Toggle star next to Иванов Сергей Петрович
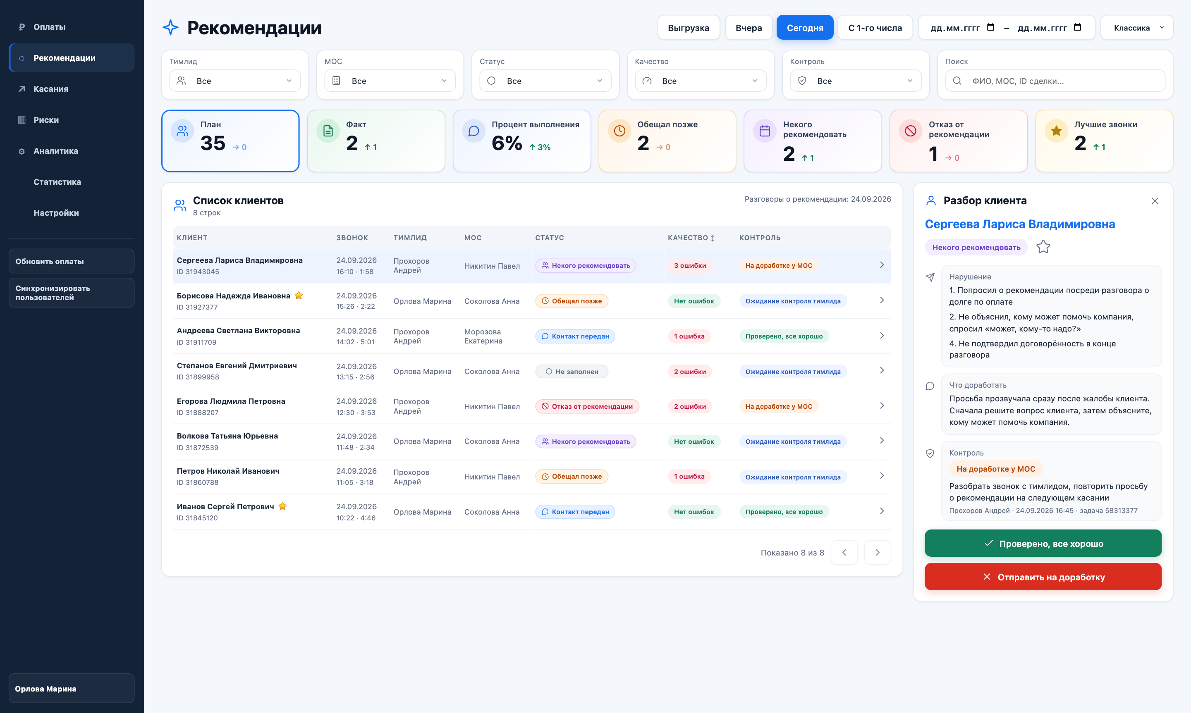 click(282, 506)
